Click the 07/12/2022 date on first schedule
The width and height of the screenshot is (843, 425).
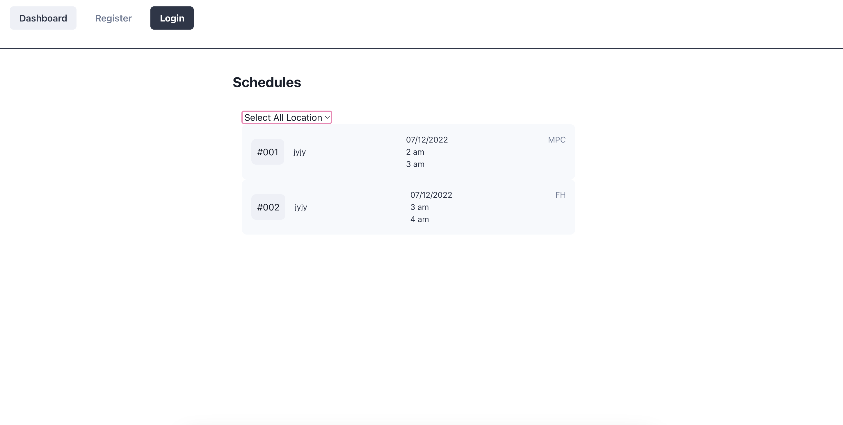426,139
